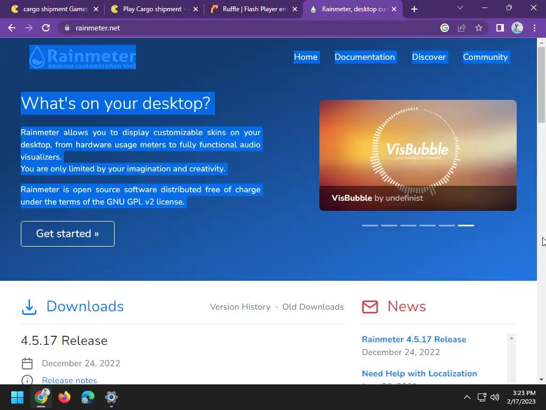
Task: Open network status in system tray
Action: point(481,397)
